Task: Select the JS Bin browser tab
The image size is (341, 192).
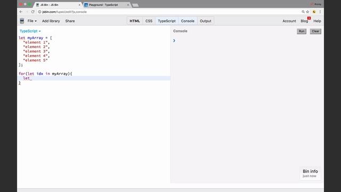Action: click(58, 5)
